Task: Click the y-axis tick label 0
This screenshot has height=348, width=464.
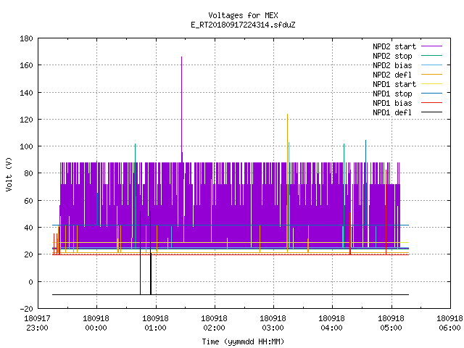Action: click(x=30, y=282)
